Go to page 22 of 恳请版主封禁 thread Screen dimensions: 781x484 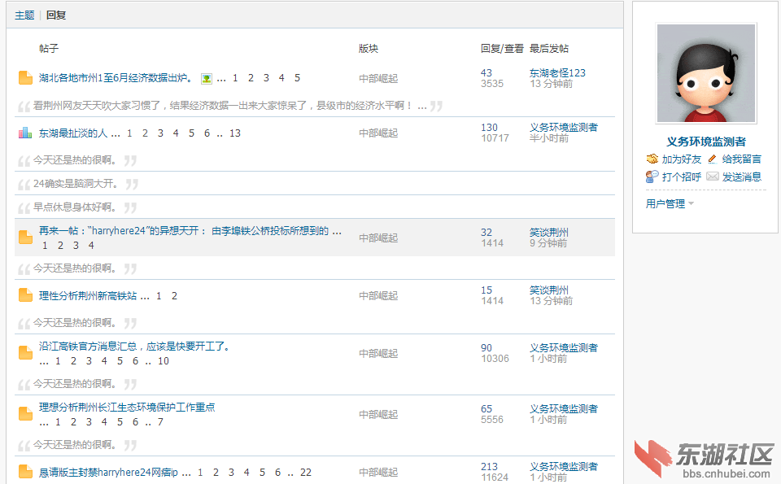coord(306,472)
